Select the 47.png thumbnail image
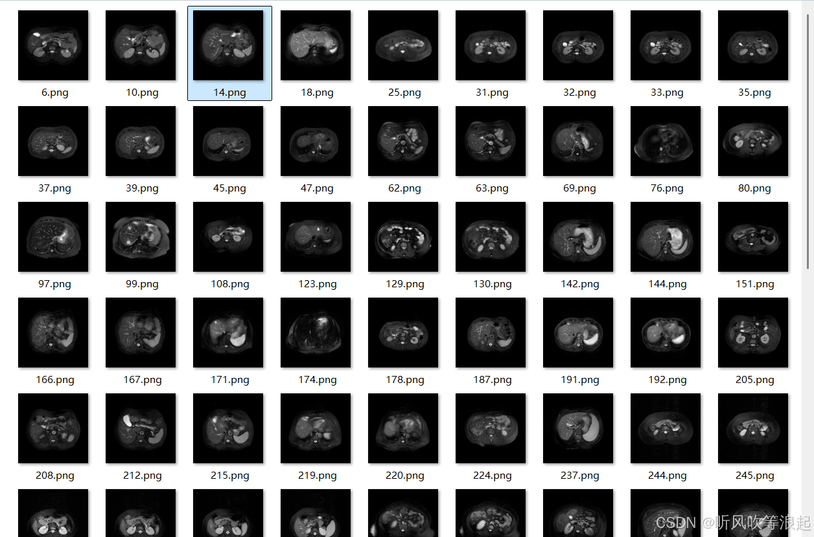 click(x=316, y=141)
